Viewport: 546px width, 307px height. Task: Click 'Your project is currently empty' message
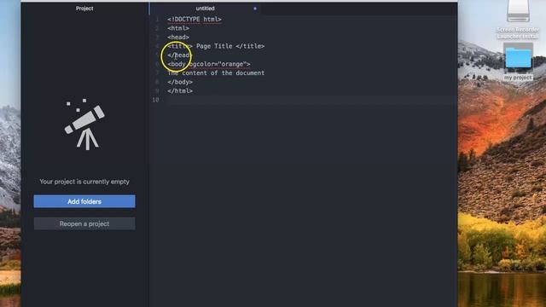point(84,182)
